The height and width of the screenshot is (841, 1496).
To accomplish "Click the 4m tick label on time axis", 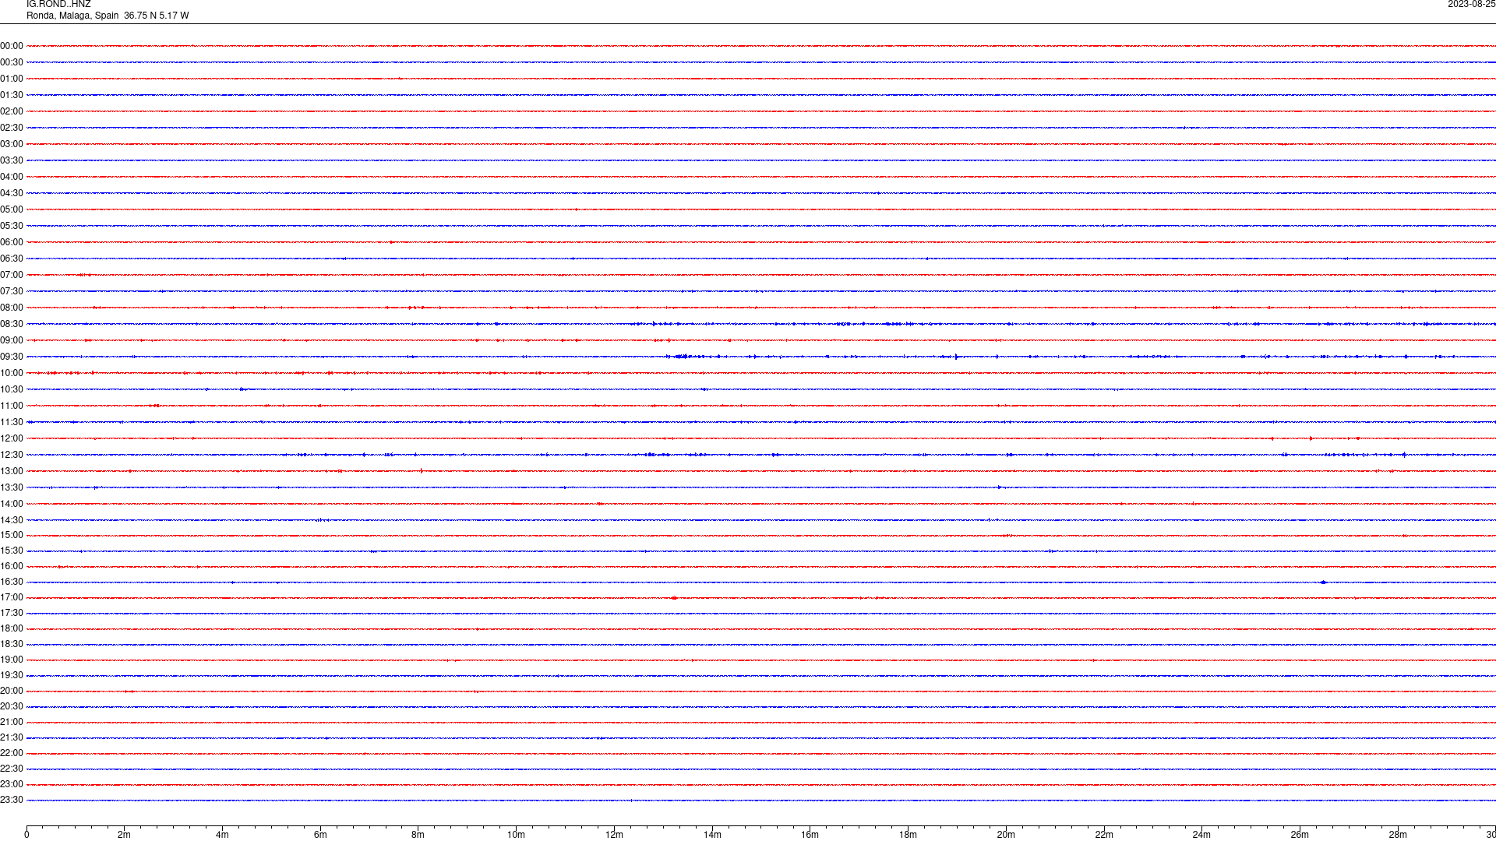I will coord(222,835).
